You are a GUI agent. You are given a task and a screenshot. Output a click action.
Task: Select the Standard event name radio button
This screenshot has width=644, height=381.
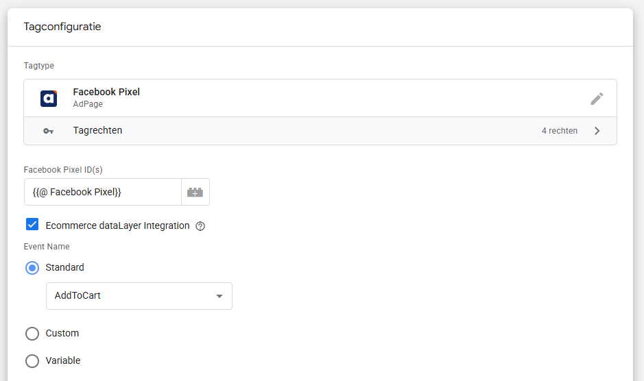32,268
